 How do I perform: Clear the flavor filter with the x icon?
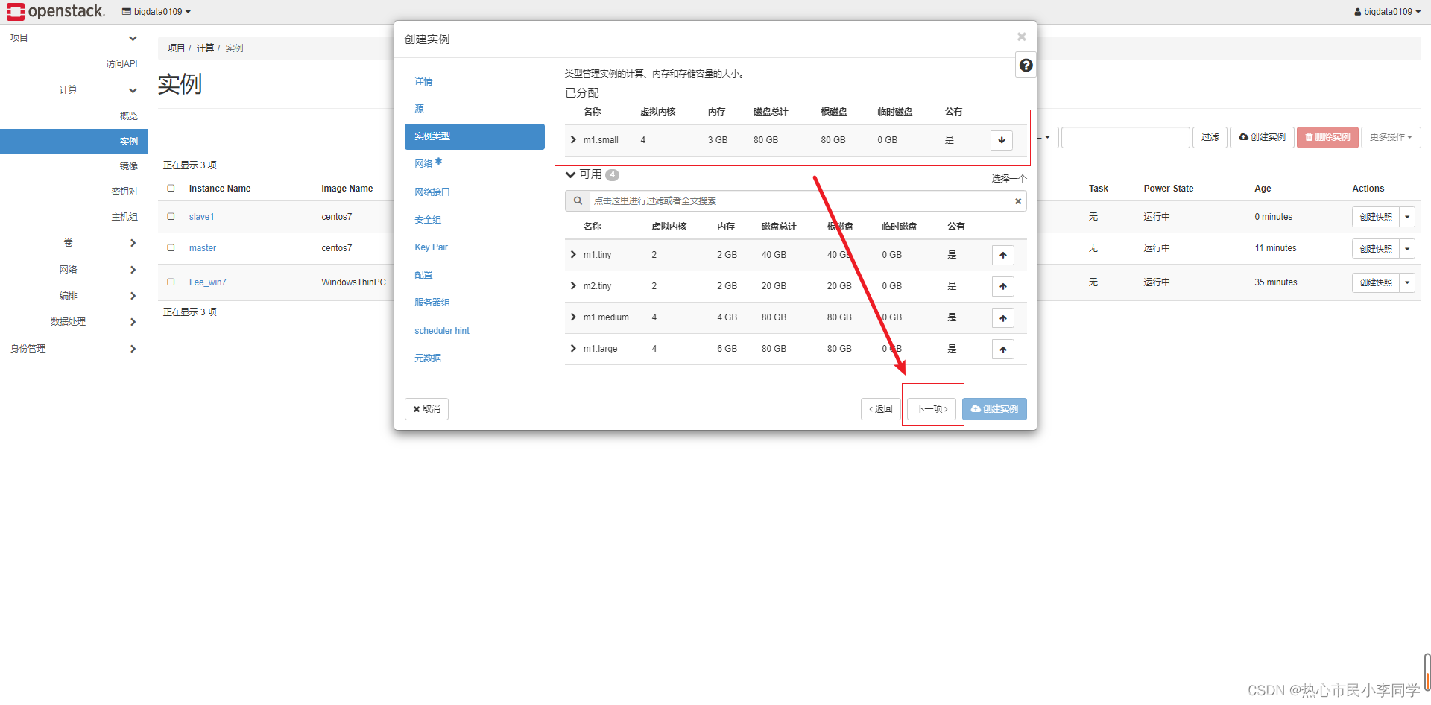click(x=1018, y=201)
